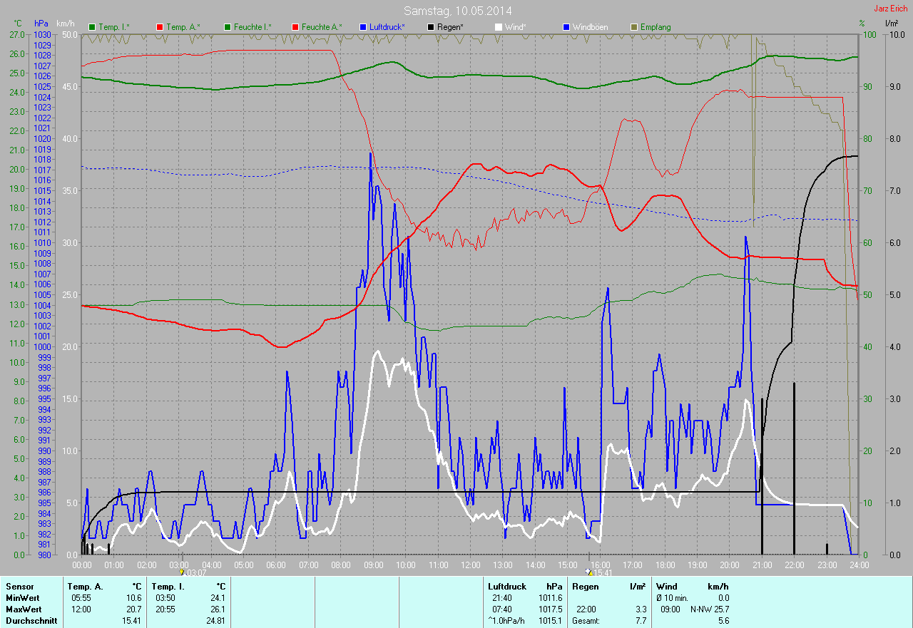Viewport: 913px width, 628px height.
Task: Click the 'Regen' header in the stats table
Action: [x=584, y=587]
